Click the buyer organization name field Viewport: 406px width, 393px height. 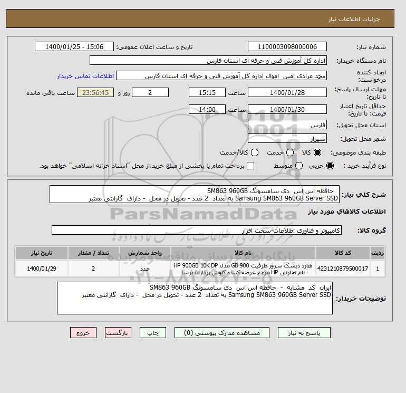pos(208,60)
